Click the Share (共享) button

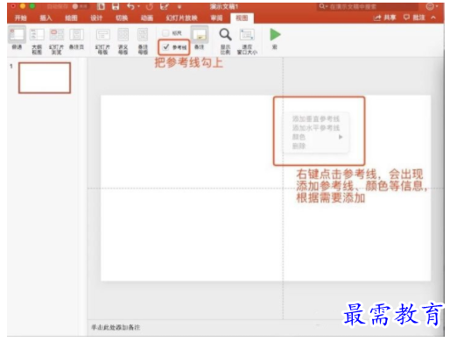point(384,18)
